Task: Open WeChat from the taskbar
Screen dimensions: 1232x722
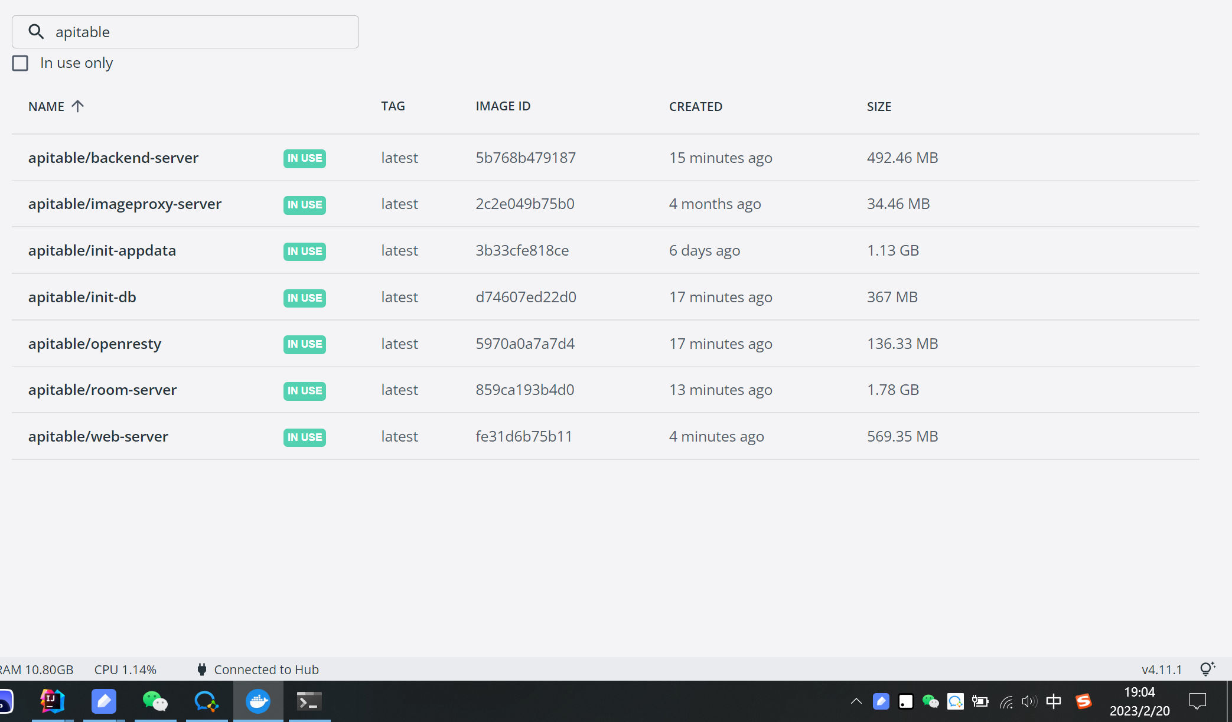Action: click(155, 701)
